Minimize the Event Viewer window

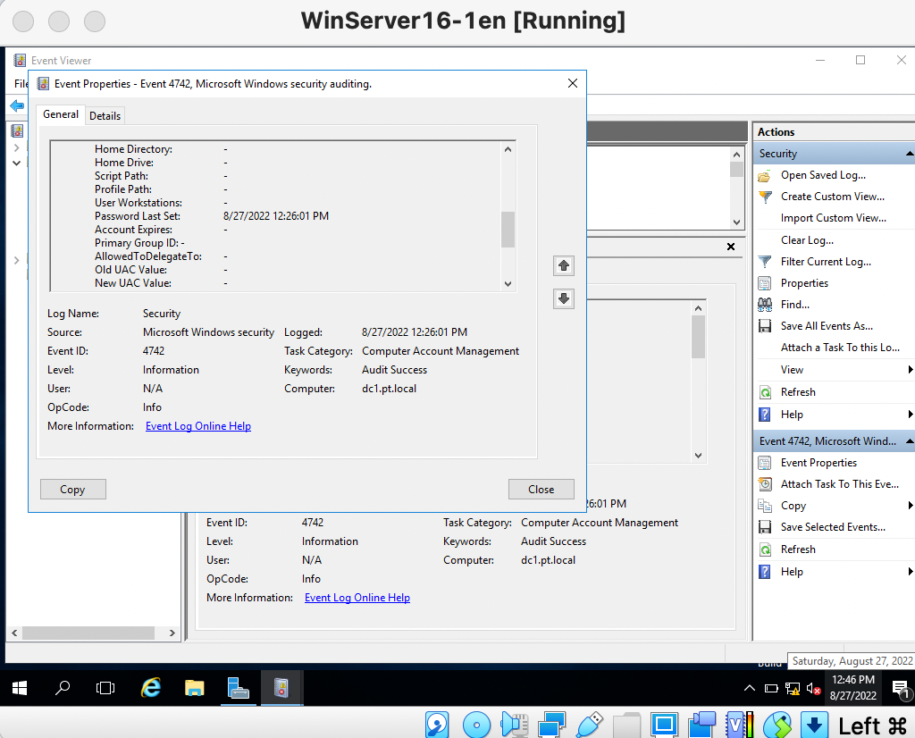click(820, 60)
